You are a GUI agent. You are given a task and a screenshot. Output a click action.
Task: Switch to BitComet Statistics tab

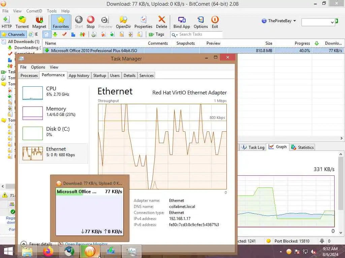(x=302, y=147)
